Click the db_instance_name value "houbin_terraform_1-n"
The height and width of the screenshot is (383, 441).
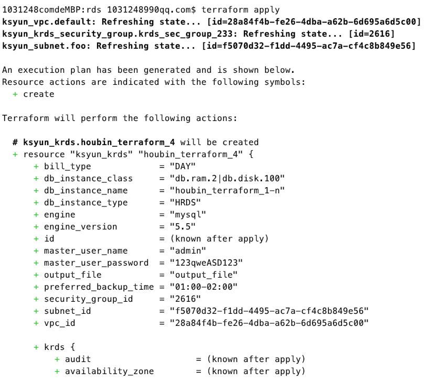coord(227,191)
